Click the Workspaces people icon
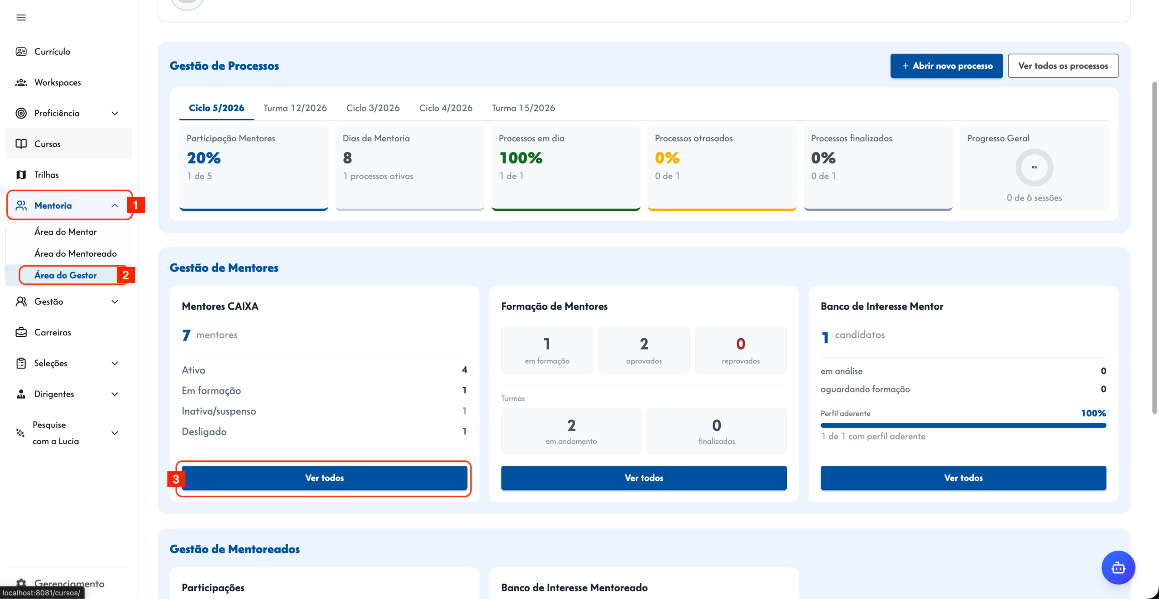 pyautogui.click(x=21, y=82)
